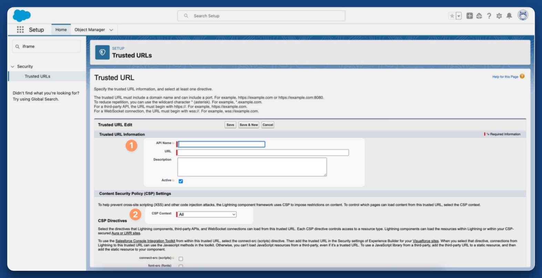
Task: Click the Active field info icon
Action: [x=173, y=180]
